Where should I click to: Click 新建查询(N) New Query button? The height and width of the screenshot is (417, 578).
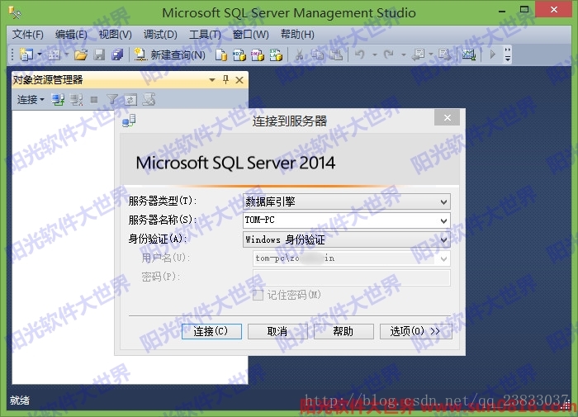(169, 55)
